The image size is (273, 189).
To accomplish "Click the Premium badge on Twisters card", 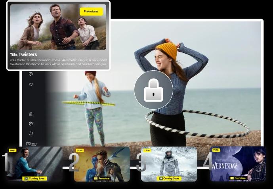I will click(x=91, y=12).
